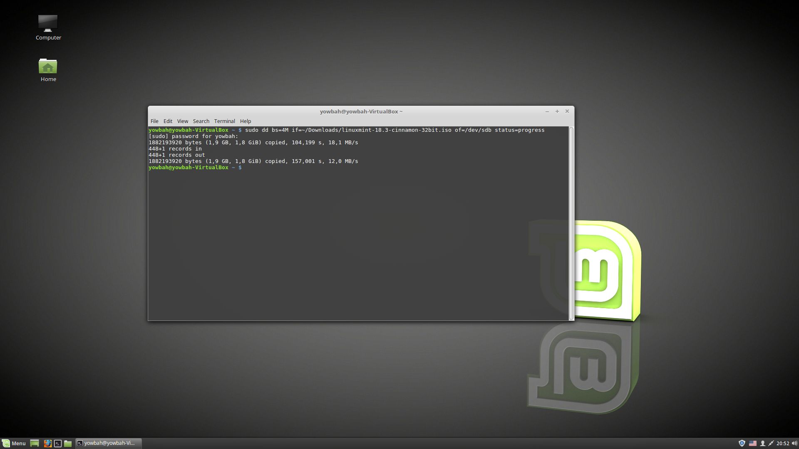Click the final empty shell prompt line
This screenshot has height=449, width=799.
click(x=195, y=168)
